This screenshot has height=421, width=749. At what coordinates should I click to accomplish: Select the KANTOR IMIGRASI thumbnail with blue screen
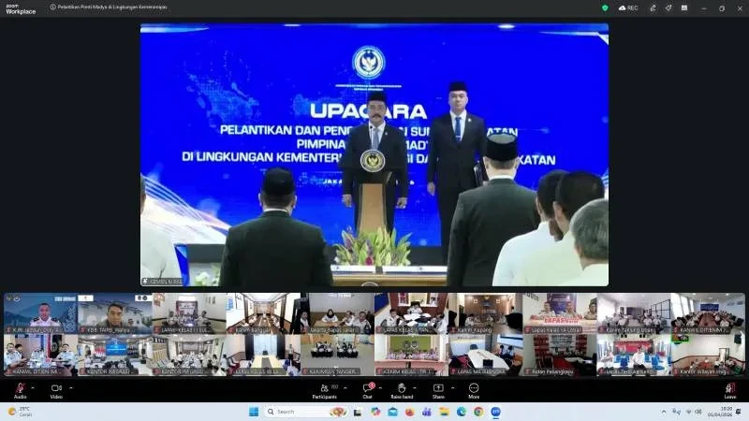[x=114, y=355]
